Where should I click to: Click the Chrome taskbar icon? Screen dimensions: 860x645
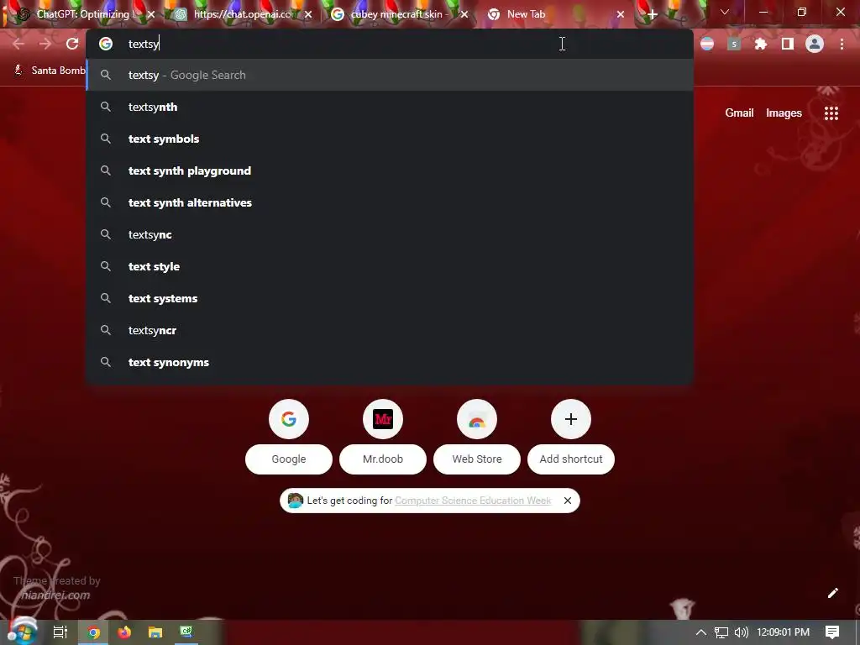(93, 632)
